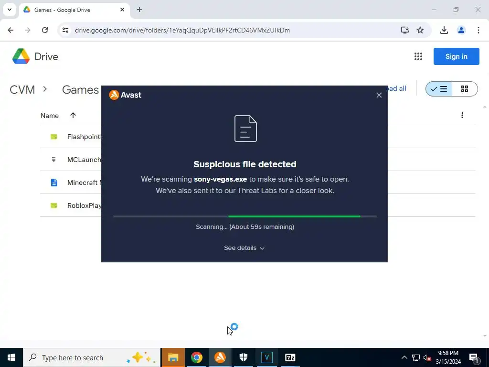This screenshot has width=489, height=367.
Task: Select the Games - Google Drive tab
Action: (74, 10)
